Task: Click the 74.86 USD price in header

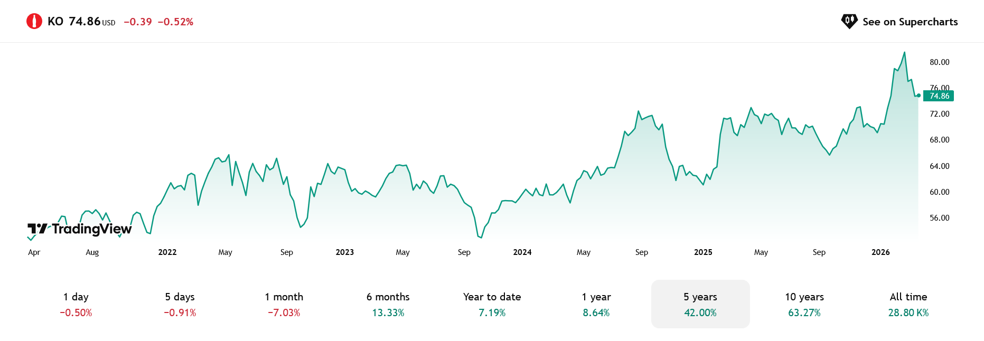Action: pos(85,22)
